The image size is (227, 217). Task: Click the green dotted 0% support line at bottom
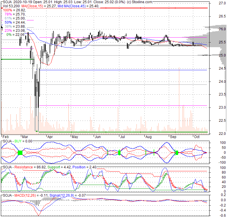coord(123,132)
